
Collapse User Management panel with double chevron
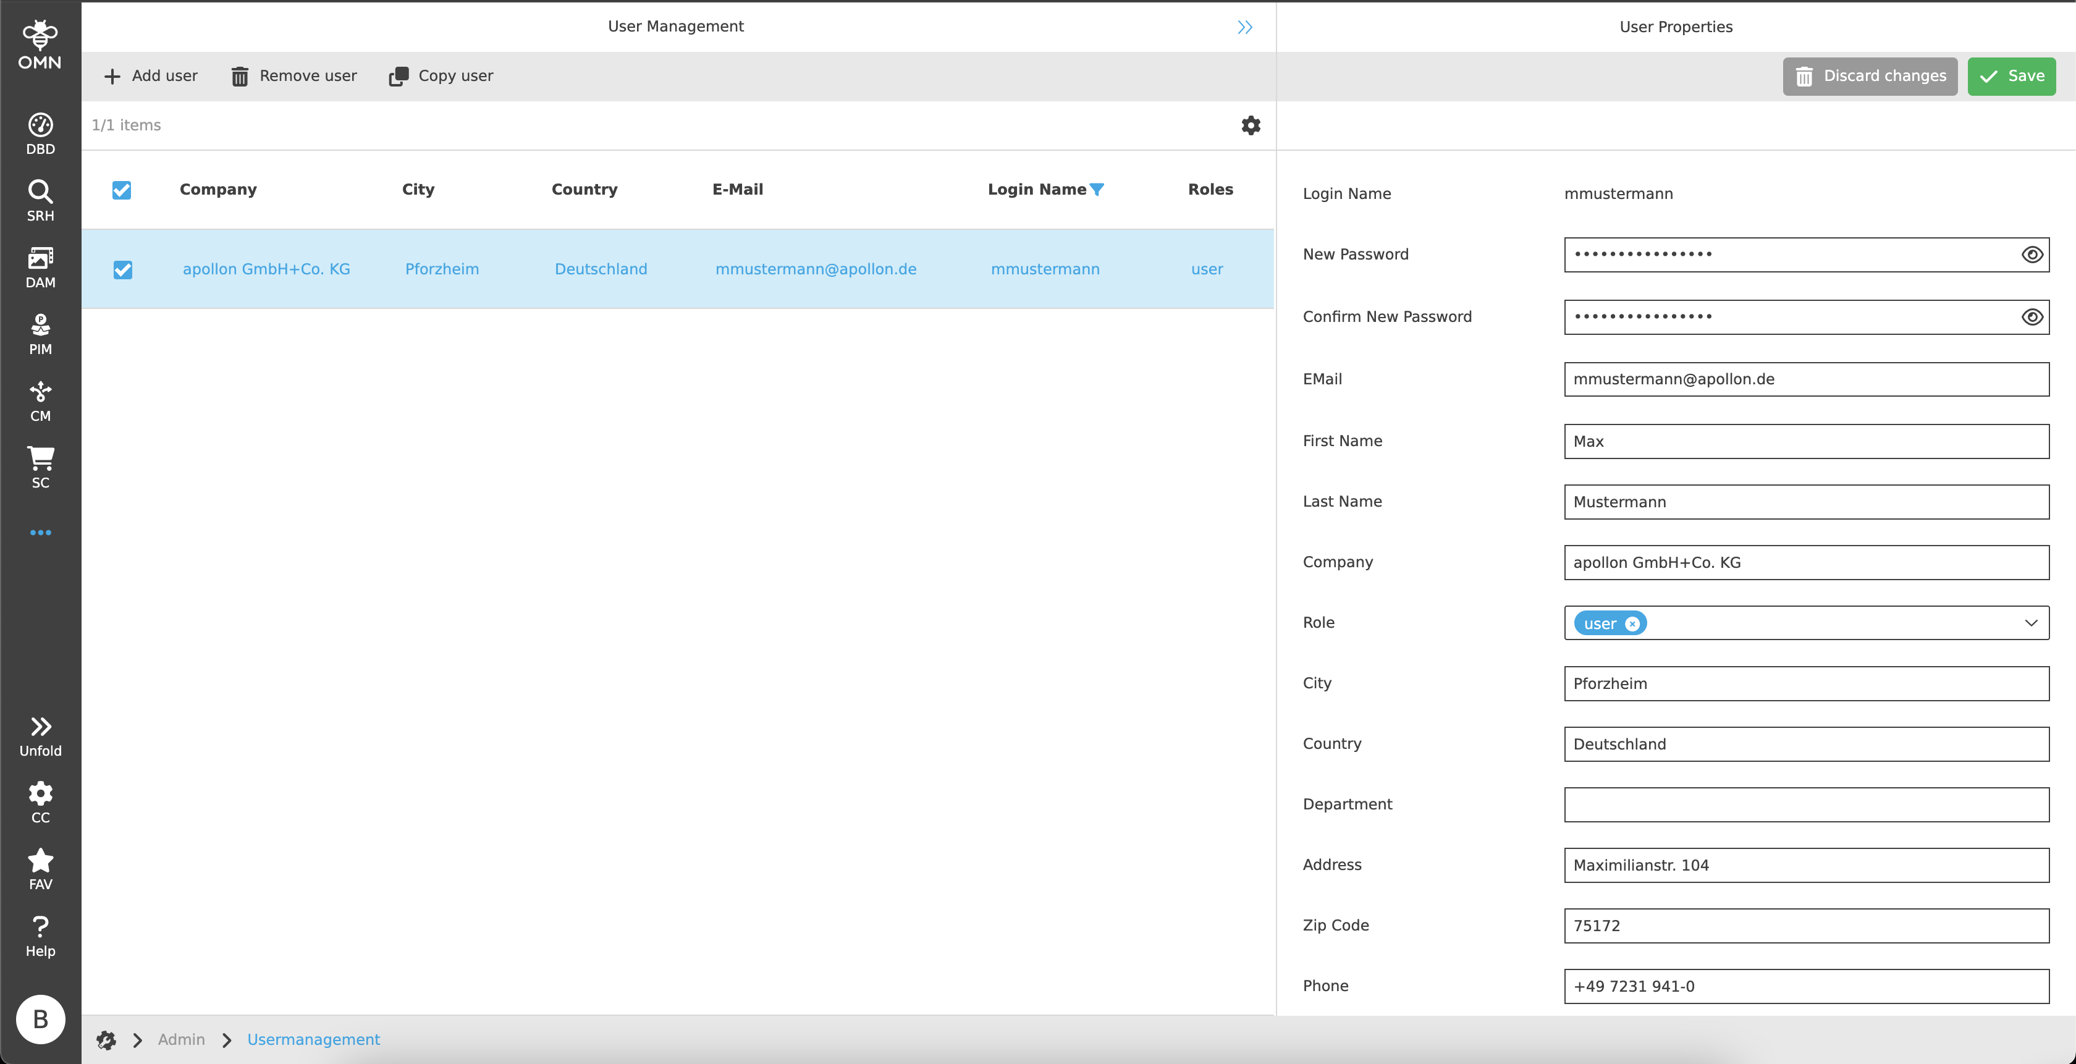pos(1244,27)
